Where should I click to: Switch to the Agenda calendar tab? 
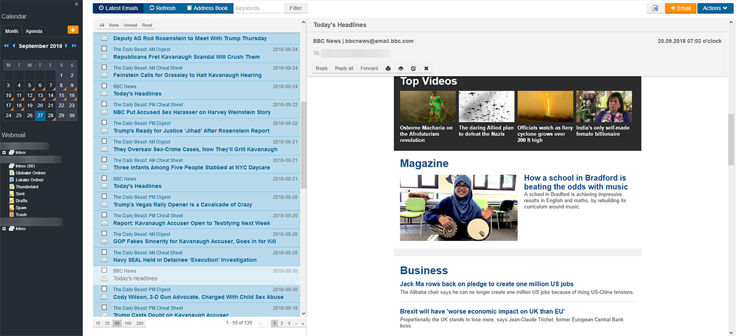pyautogui.click(x=34, y=31)
